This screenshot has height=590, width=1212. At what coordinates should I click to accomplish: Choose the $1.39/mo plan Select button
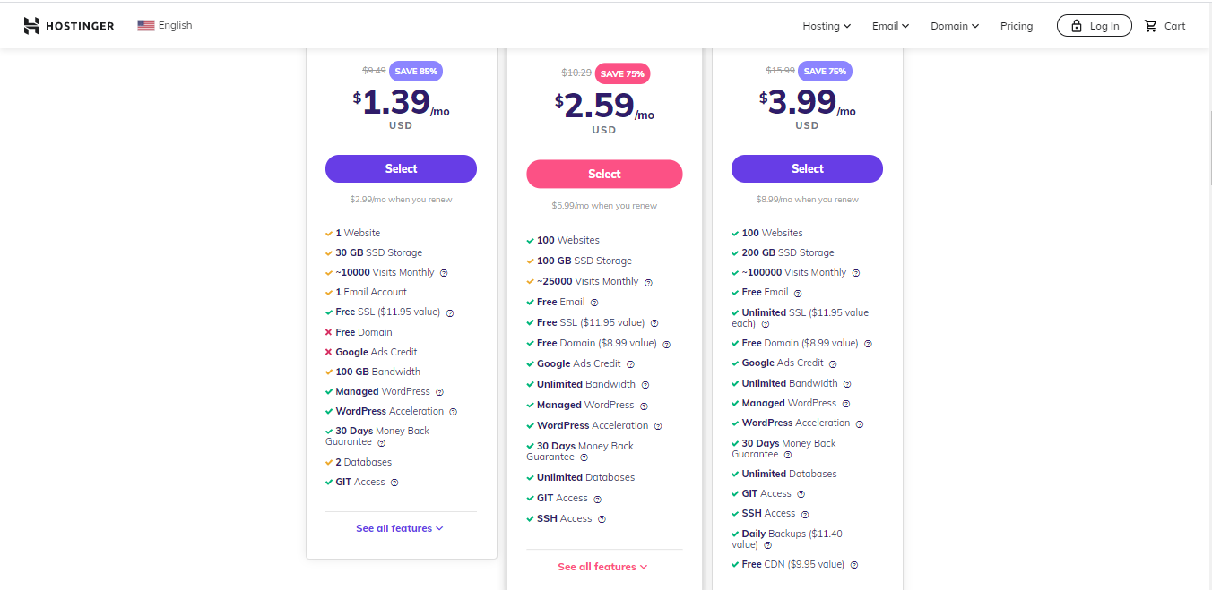point(401,169)
